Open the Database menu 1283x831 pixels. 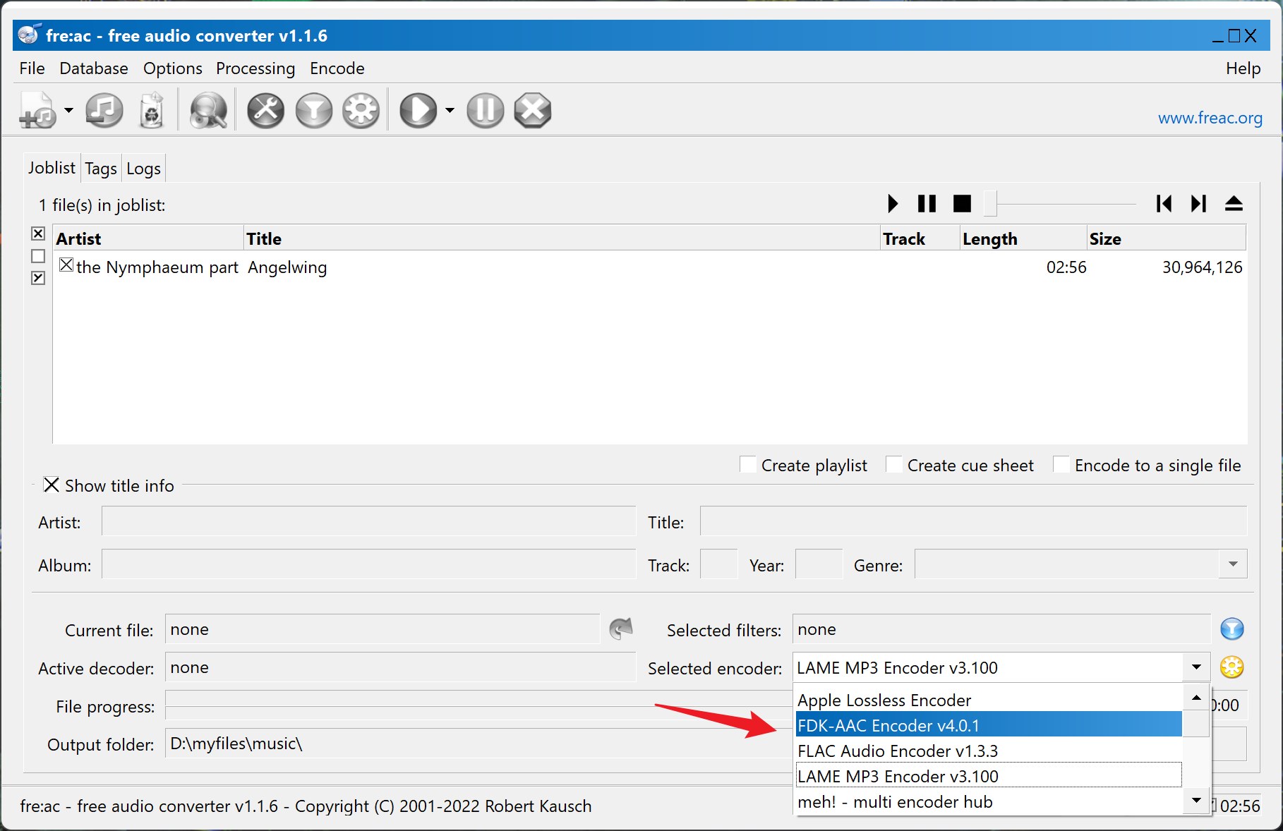(x=94, y=68)
